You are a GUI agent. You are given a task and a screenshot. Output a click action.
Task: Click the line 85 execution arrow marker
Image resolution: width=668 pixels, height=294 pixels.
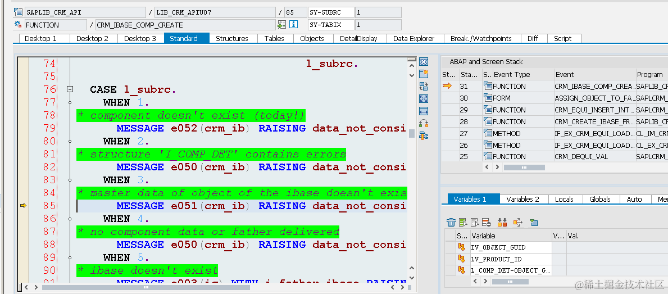(x=23, y=206)
